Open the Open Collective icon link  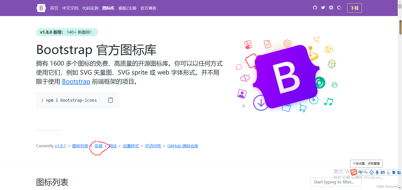(339, 8)
